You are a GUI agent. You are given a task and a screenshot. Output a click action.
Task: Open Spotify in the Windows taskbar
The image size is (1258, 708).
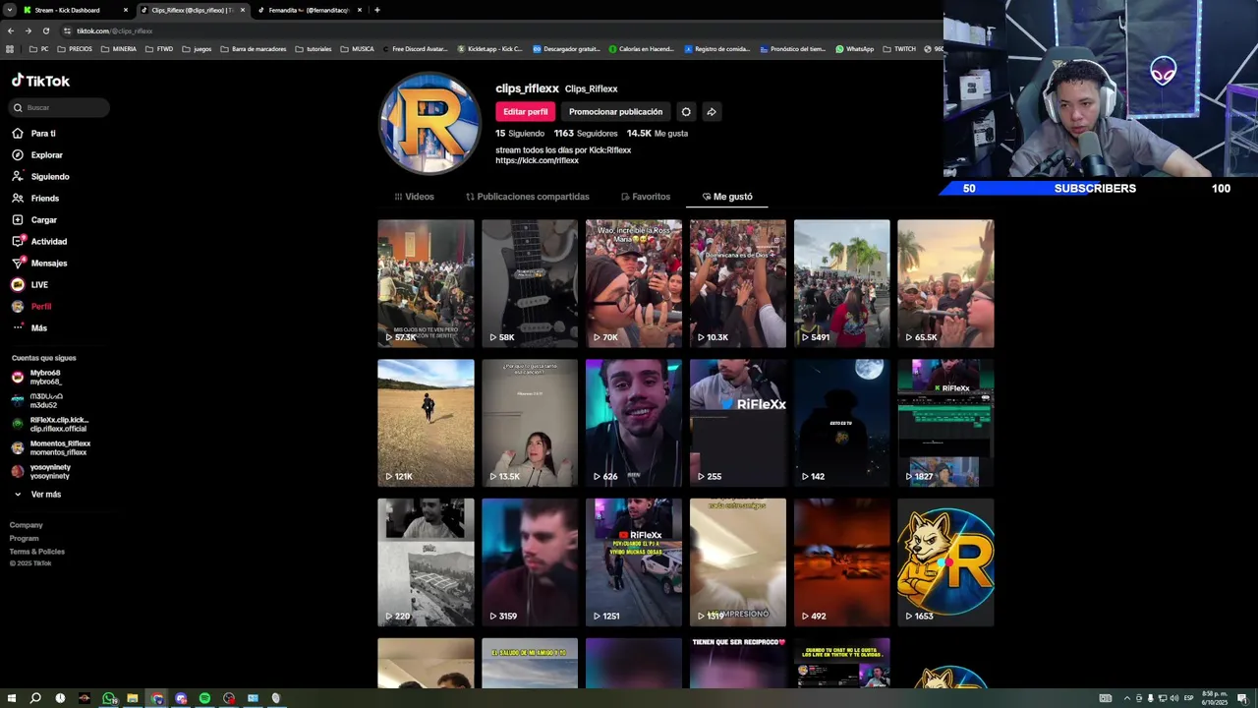(x=204, y=698)
